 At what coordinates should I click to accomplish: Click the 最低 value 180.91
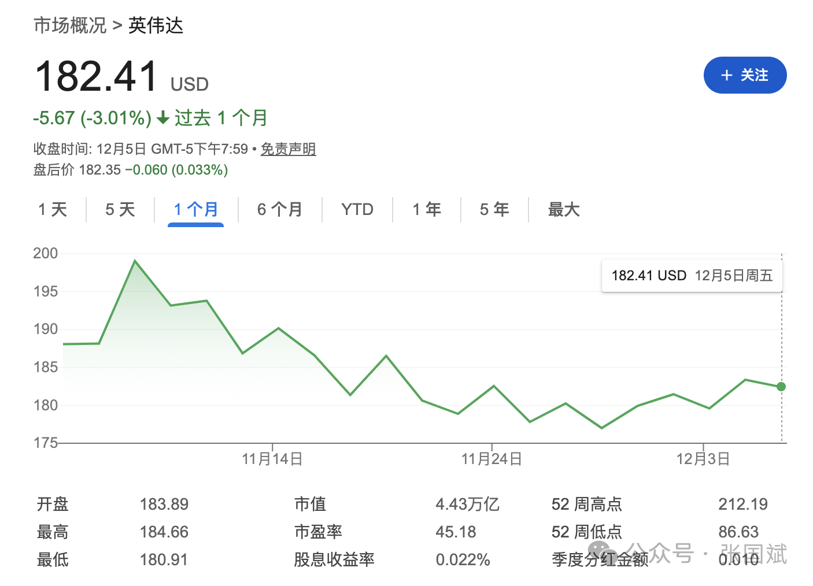click(164, 560)
